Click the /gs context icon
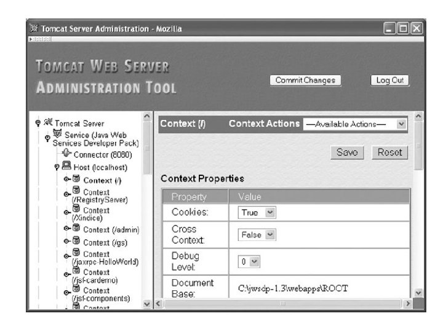The width and height of the screenshot is (443, 332). coord(76,240)
